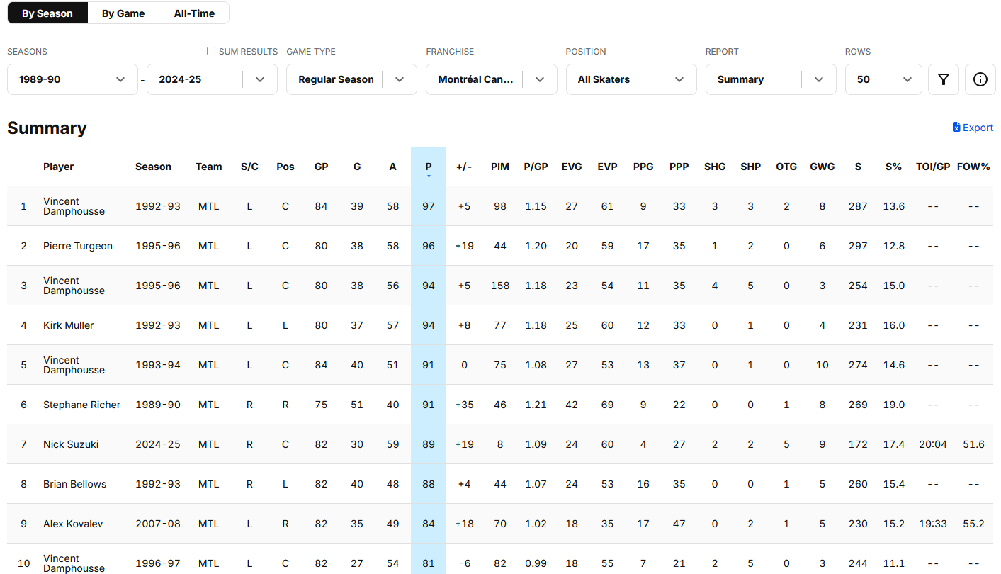Click the sort arrow under P header

(x=429, y=176)
